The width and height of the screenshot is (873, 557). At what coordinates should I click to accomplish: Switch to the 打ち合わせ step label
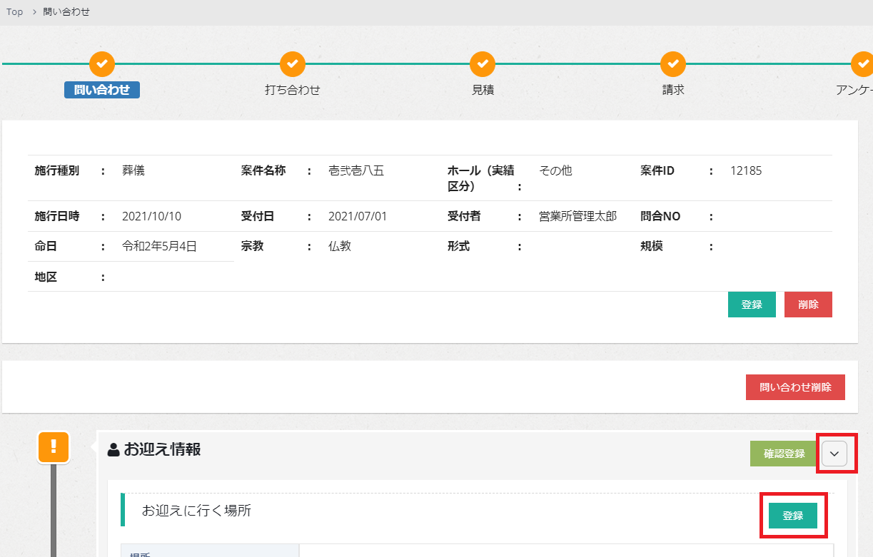[292, 90]
